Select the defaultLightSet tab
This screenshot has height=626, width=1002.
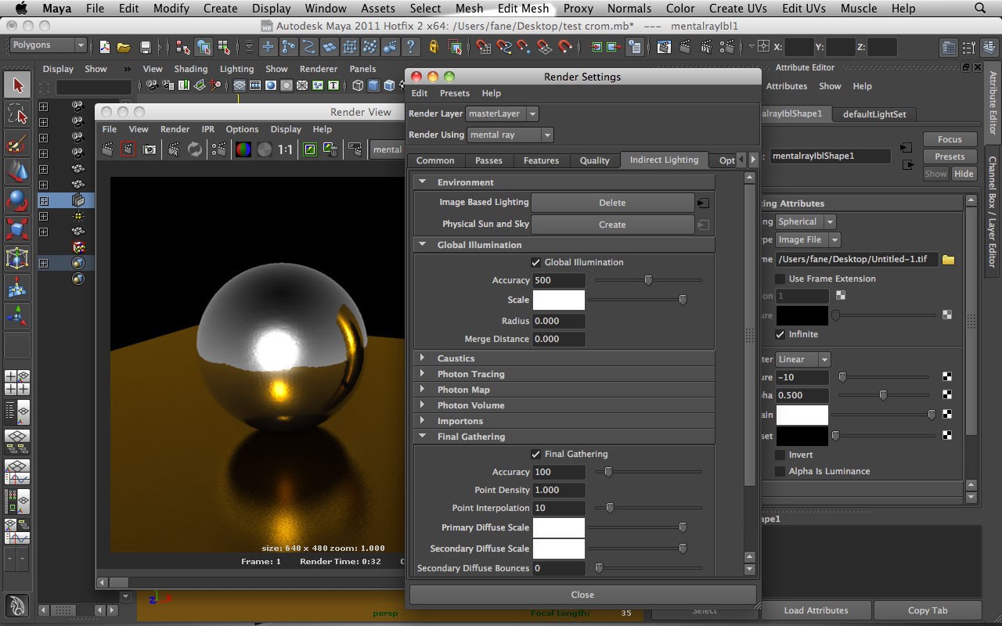pyautogui.click(x=874, y=114)
